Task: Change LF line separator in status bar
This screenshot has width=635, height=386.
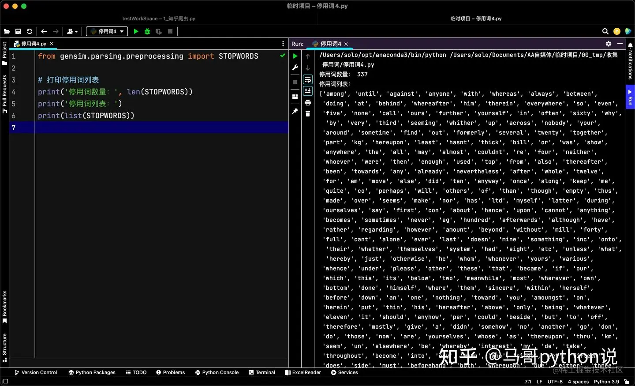Action: tap(539, 382)
